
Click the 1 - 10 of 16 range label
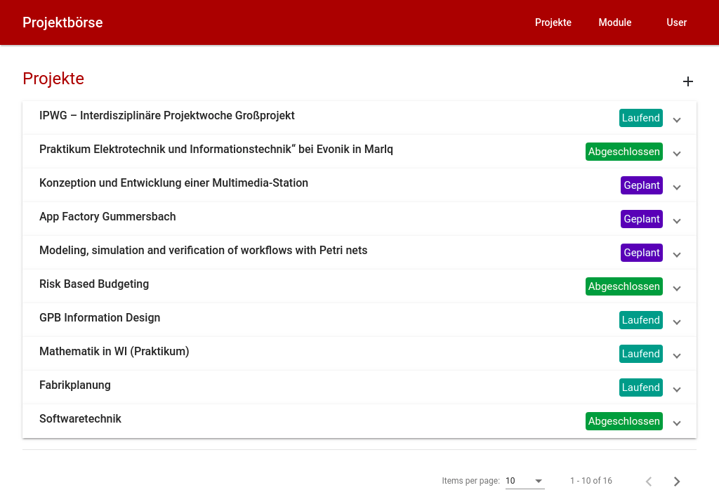591,481
